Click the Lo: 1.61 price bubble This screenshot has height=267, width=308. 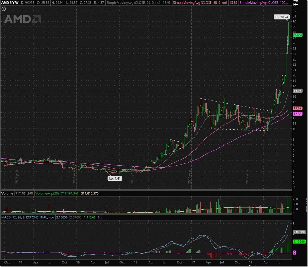point(115,179)
